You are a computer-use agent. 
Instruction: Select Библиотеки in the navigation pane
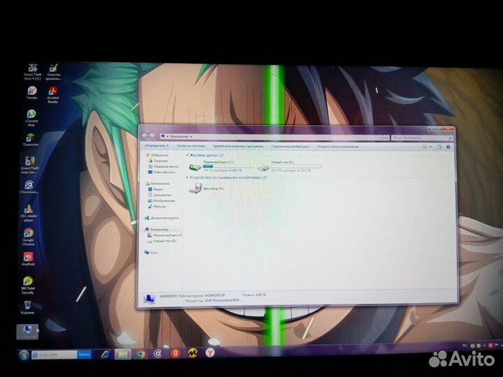pos(157,184)
